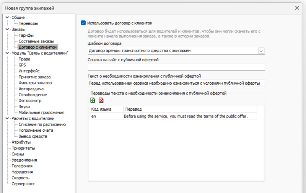Viewport: 306px width, 193px height.
Task: Close the 'Новая группа экипажей' window
Action: click(x=297, y=8)
